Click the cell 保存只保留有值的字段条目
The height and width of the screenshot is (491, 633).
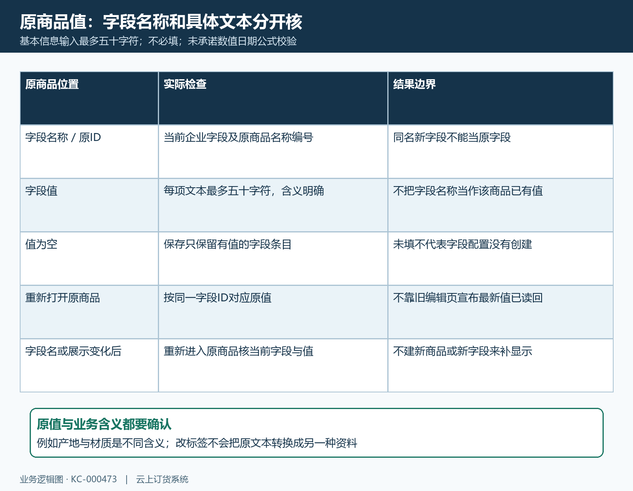[273, 259]
